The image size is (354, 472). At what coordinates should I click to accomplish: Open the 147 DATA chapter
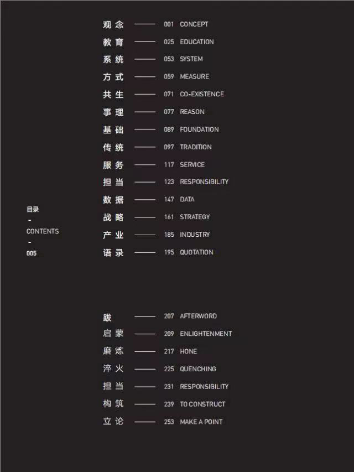click(x=187, y=200)
